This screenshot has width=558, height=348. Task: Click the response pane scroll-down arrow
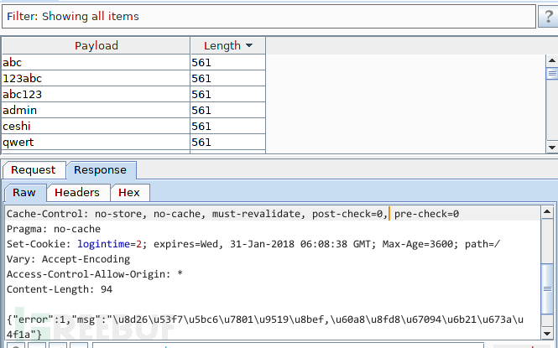(x=547, y=334)
